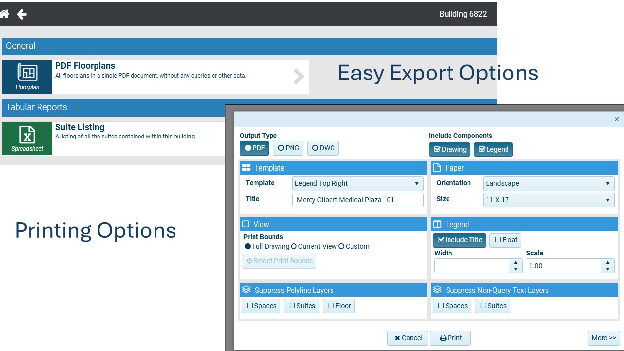Click the Template section grid icon
This screenshot has width=624, height=351.
point(246,168)
